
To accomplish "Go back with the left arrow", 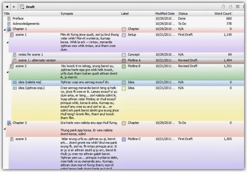I will pyautogui.click(x=7, y=7).
